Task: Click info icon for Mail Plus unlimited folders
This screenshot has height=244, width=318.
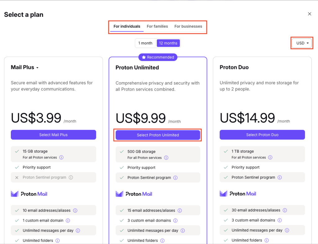Action: coord(57,241)
